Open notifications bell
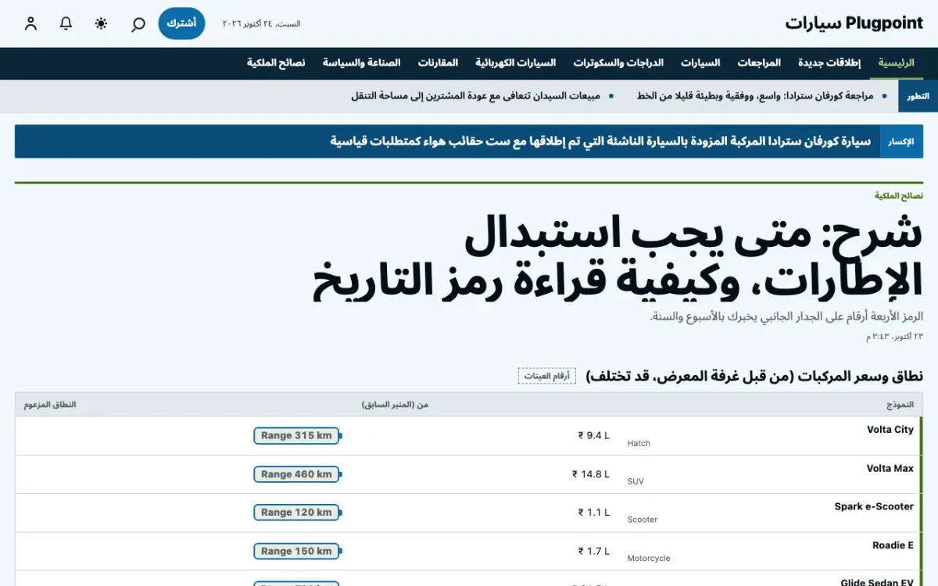The image size is (938, 586). (66, 23)
